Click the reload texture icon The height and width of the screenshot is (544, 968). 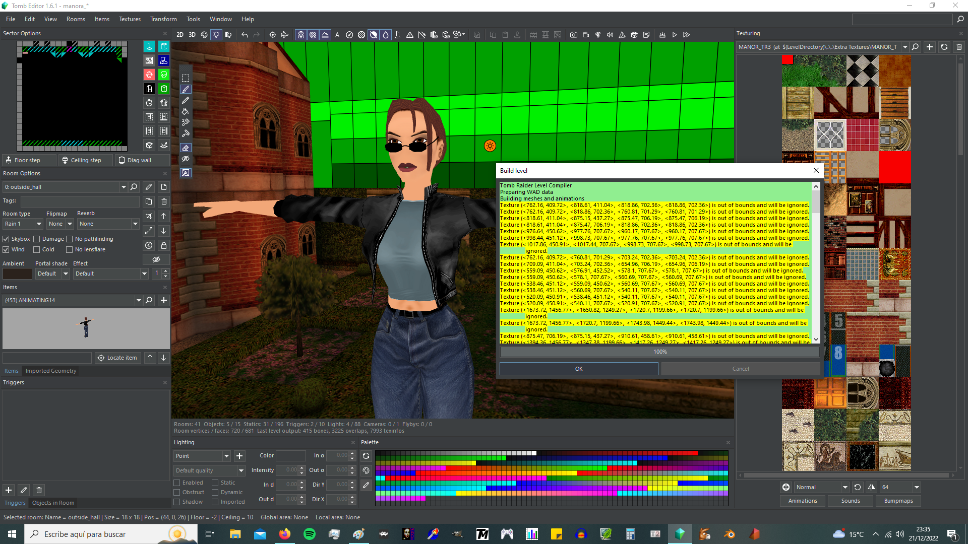coord(944,47)
